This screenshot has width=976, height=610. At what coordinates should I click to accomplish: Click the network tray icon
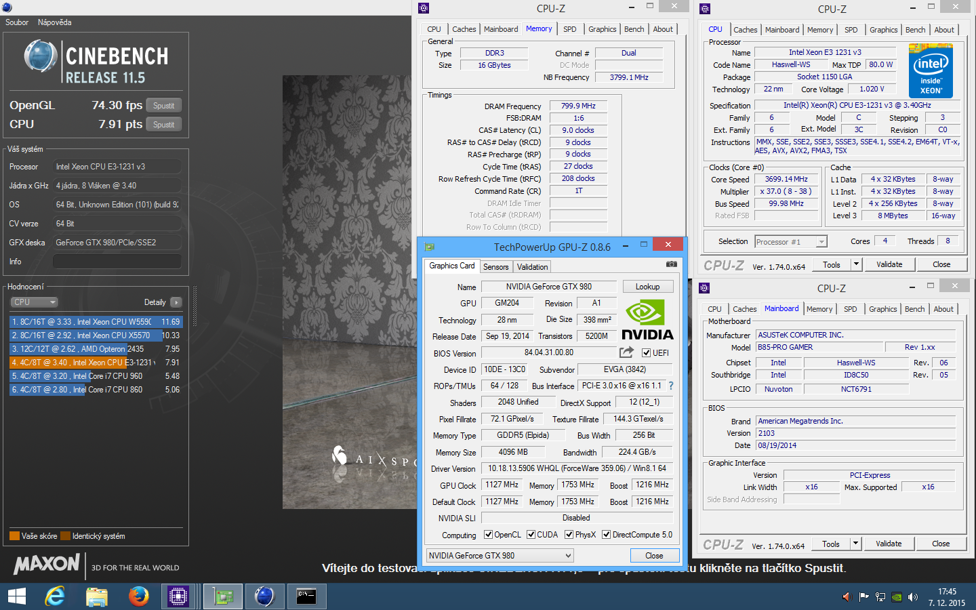[880, 597]
